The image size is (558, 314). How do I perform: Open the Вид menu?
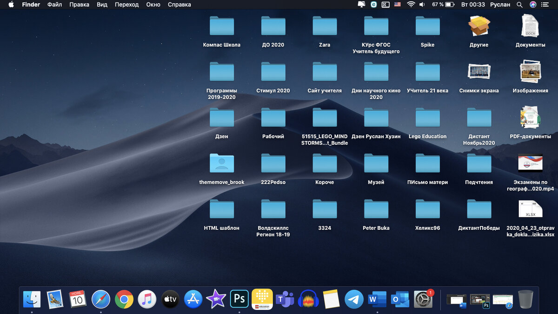(x=102, y=5)
